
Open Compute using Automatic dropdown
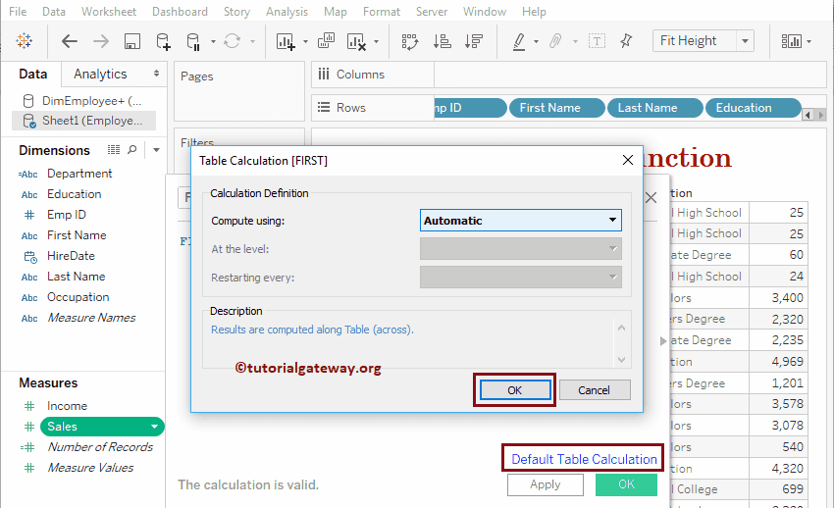pos(521,220)
